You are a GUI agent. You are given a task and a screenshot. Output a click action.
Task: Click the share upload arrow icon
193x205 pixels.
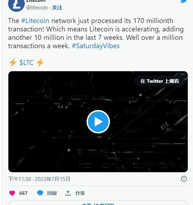pos(68,193)
